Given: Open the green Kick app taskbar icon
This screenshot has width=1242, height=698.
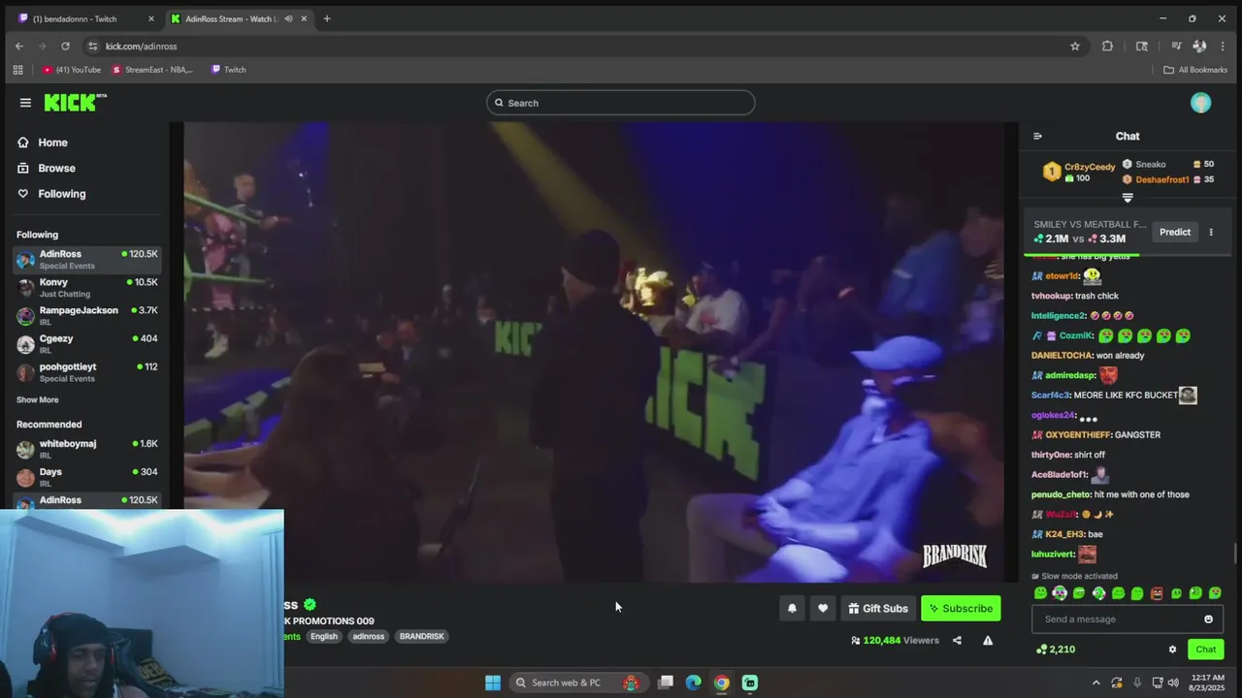Looking at the screenshot, I should point(750,682).
